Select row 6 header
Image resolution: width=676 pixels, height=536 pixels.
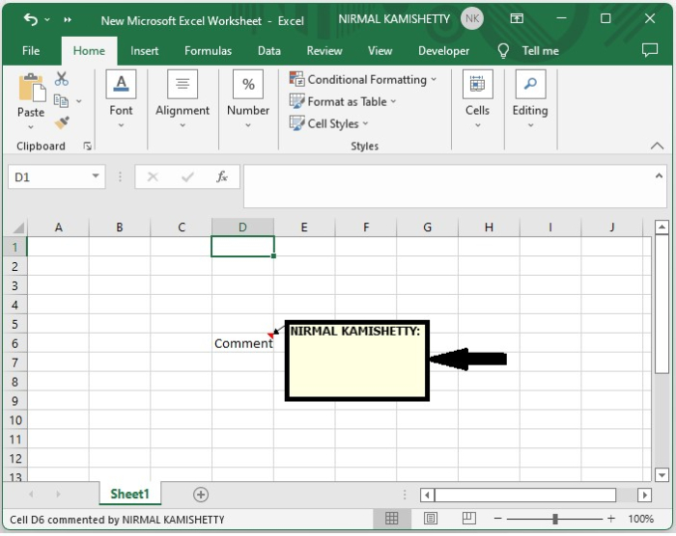coord(14,343)
